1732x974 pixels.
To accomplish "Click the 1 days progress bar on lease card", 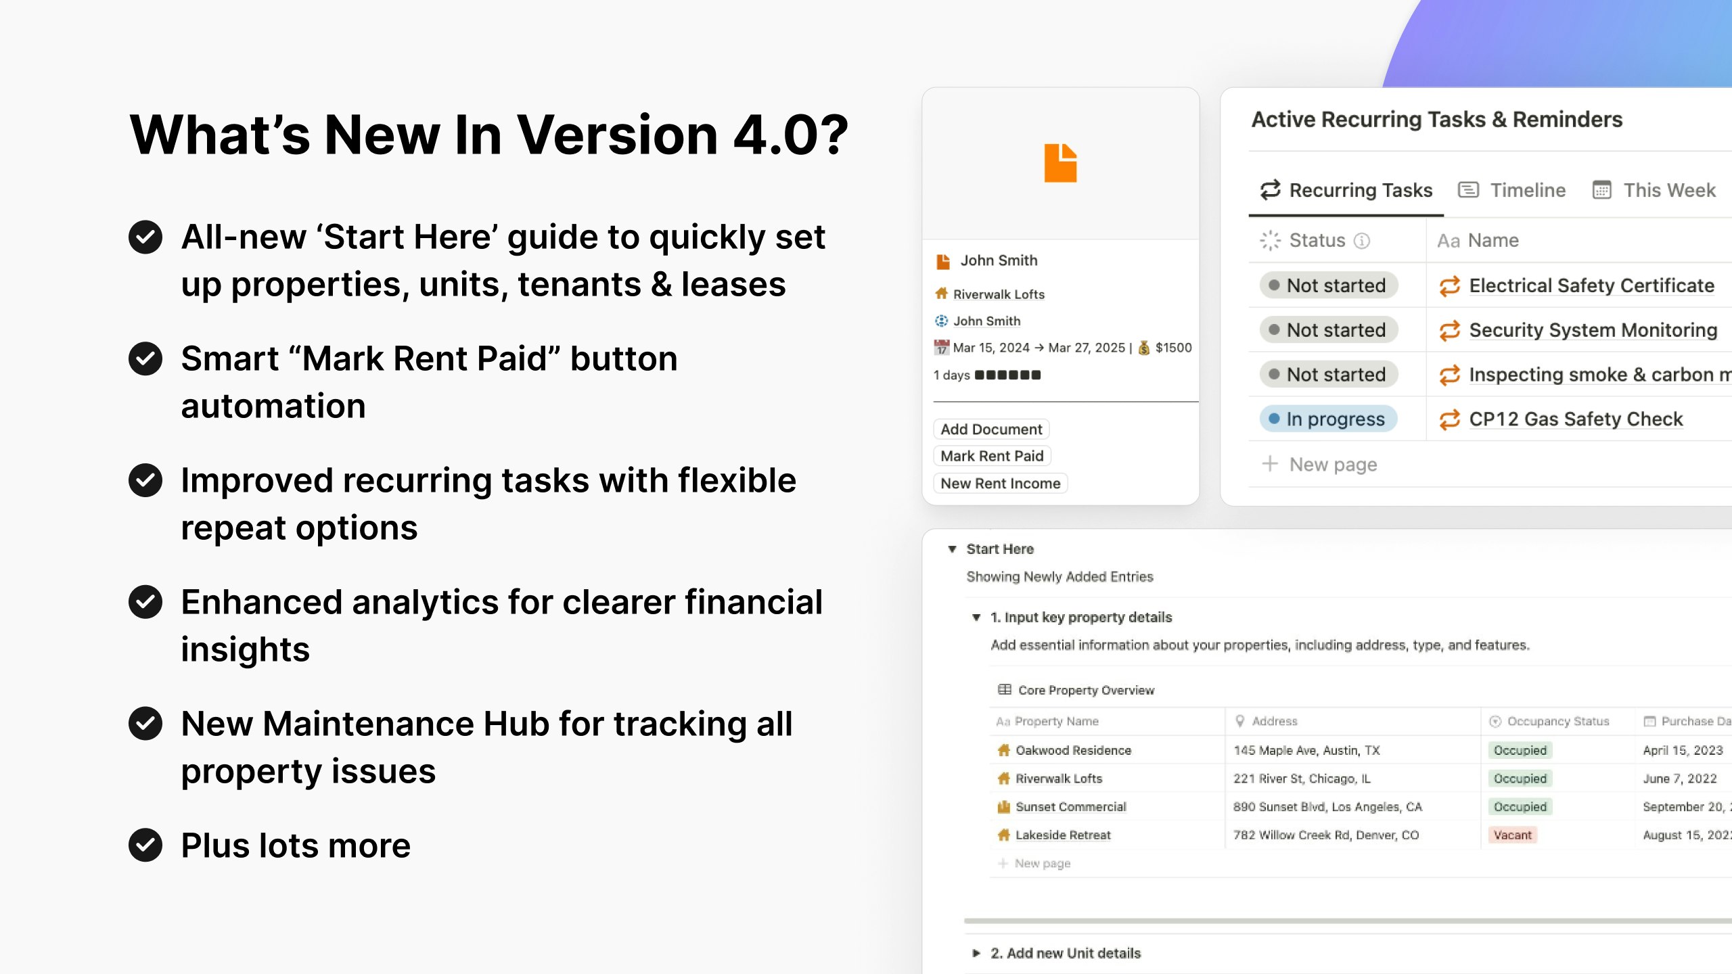I will point(987,375).
